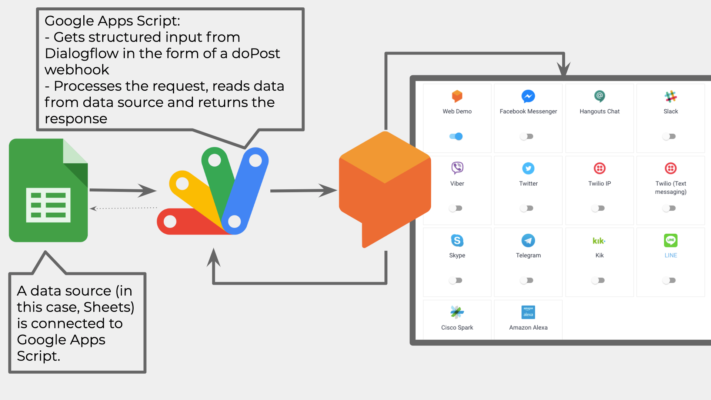
Task: Enable the Web Demo toggle switch
Action: point(455,136)
